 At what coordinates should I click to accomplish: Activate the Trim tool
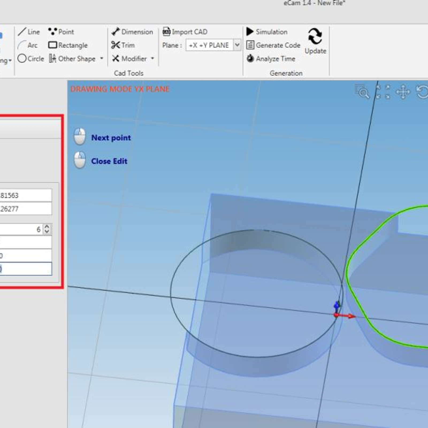pos(123,45)
